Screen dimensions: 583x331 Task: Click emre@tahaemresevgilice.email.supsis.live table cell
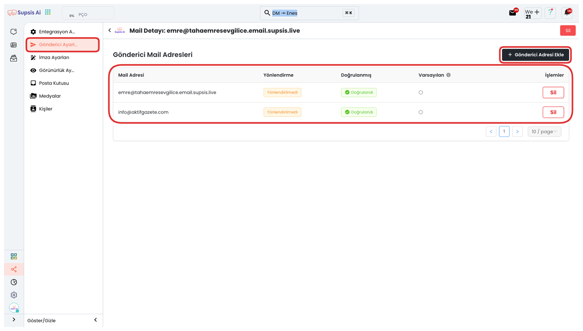coord(167,93)
